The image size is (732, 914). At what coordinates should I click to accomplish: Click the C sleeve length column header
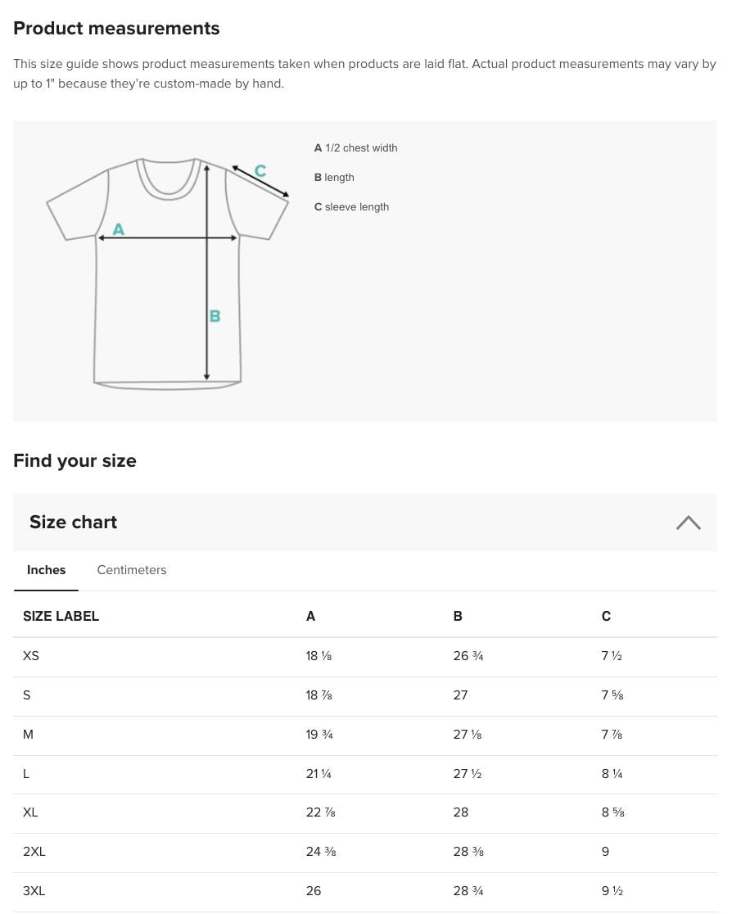click(606, 616)
